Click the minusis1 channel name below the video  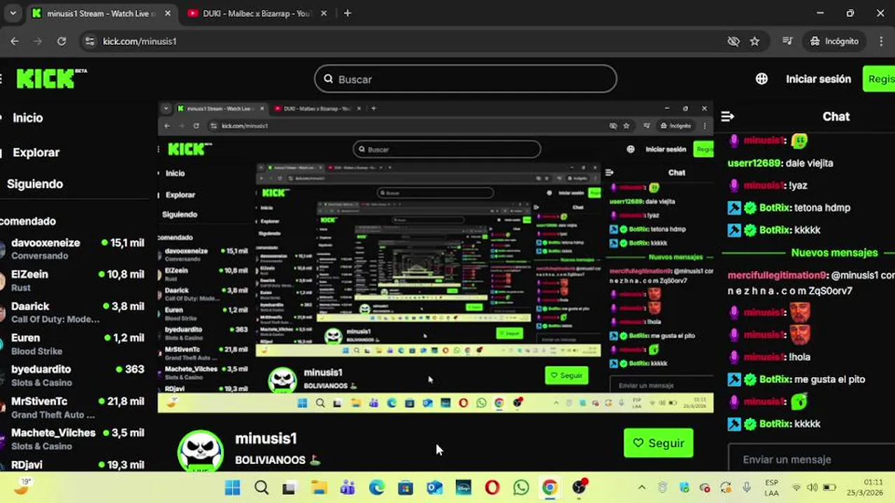pos(266,439)
